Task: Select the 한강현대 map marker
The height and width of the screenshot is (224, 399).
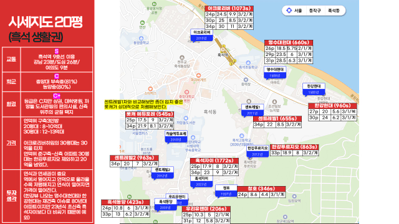Action: coord(314,90)
